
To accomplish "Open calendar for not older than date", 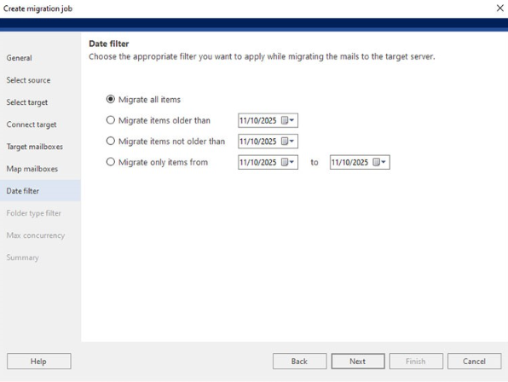I will click(x=287, y=142).
